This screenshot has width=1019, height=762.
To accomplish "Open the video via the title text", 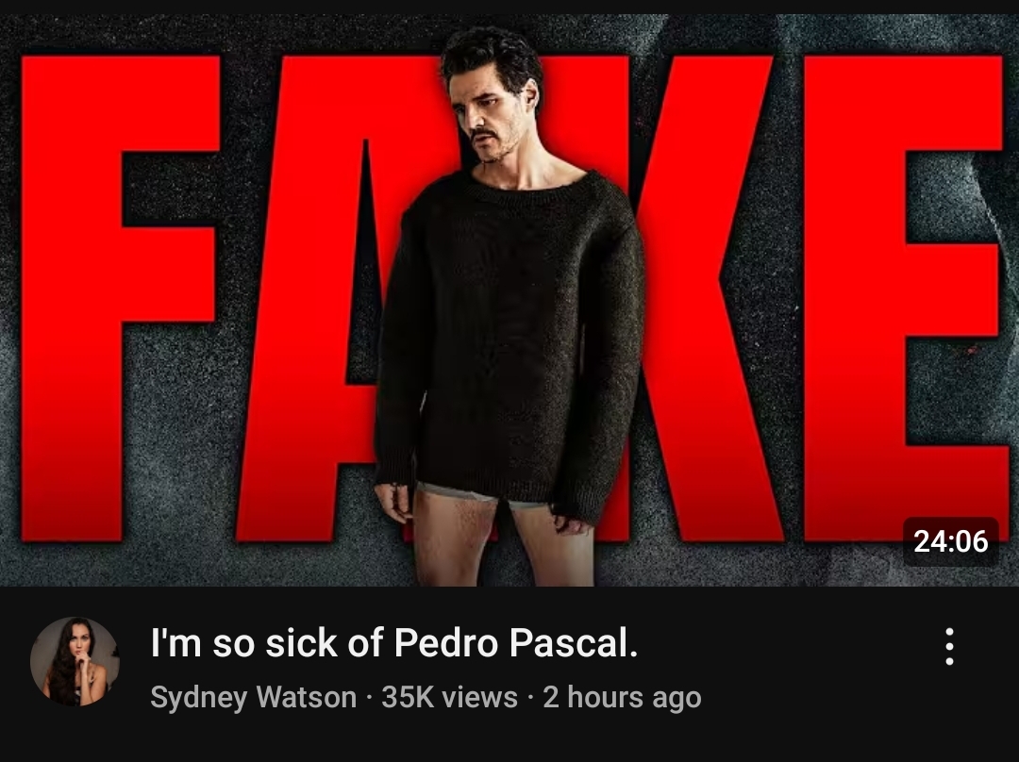I will point(394,643).
